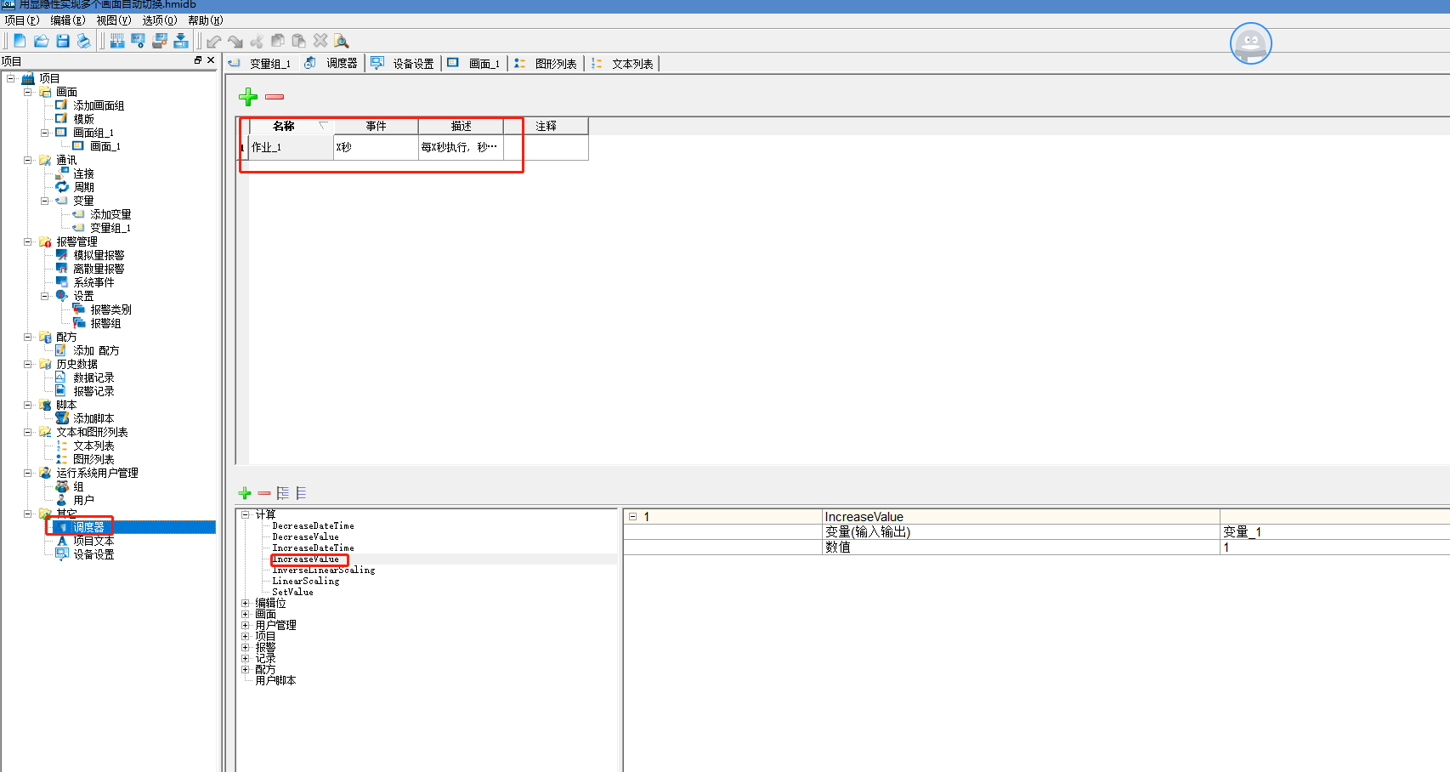The height and width of the screenshot is (772, 1450).
Task: Open the 编辑 menu
Action: tap(68, 20)
